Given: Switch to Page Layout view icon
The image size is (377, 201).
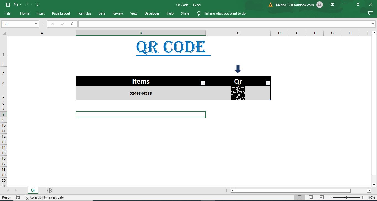Looking at the screenshot, I should coord(311,197).
